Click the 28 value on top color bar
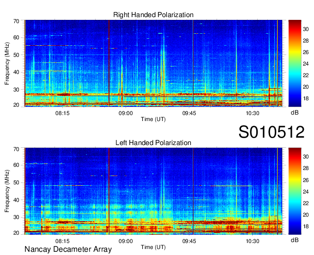The width and height of the screenshot is (314, 255). coord(306,41)
